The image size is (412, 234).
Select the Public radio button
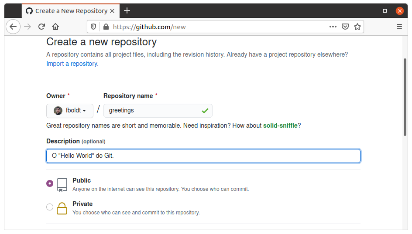(50, 183)
